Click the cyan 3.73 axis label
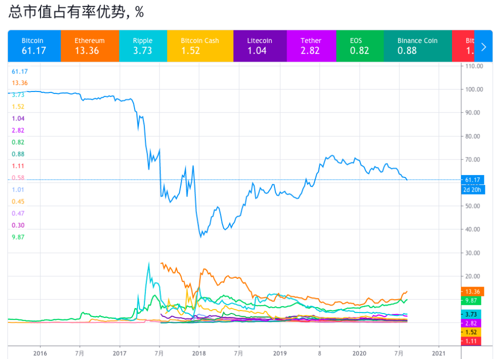 (471, 314)
